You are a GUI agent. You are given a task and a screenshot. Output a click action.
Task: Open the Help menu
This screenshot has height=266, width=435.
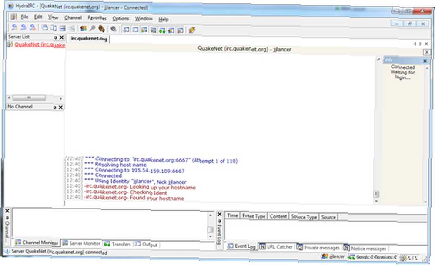pyautogui.click(x=164, y=20)
